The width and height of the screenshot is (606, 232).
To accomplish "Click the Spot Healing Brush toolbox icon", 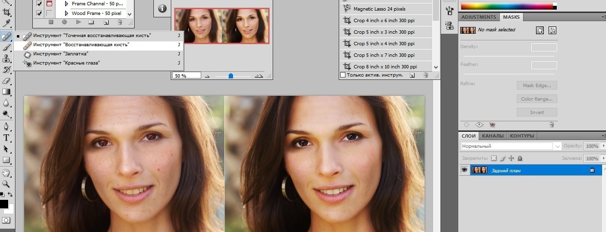I will 7,36.
